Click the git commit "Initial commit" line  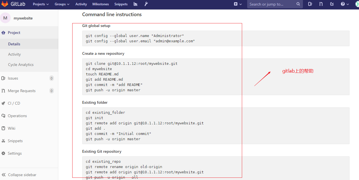(119, 134)
